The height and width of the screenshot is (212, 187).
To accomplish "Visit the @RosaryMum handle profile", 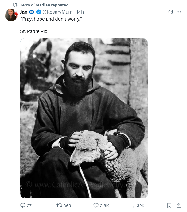I will (57, 12).
